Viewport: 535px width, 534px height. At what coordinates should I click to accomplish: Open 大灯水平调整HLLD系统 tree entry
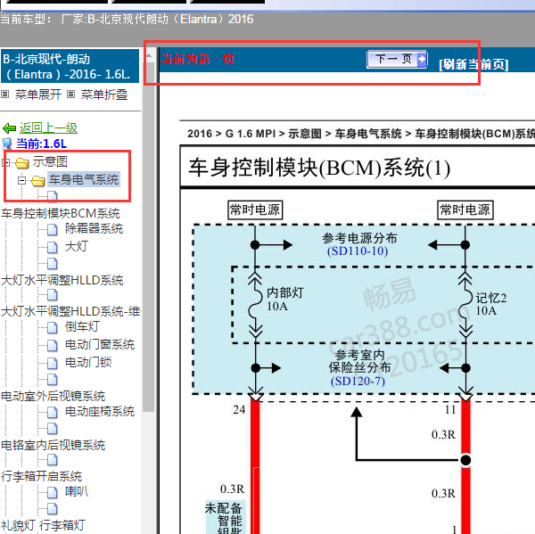pyautogui.click(x=62, y=280)
